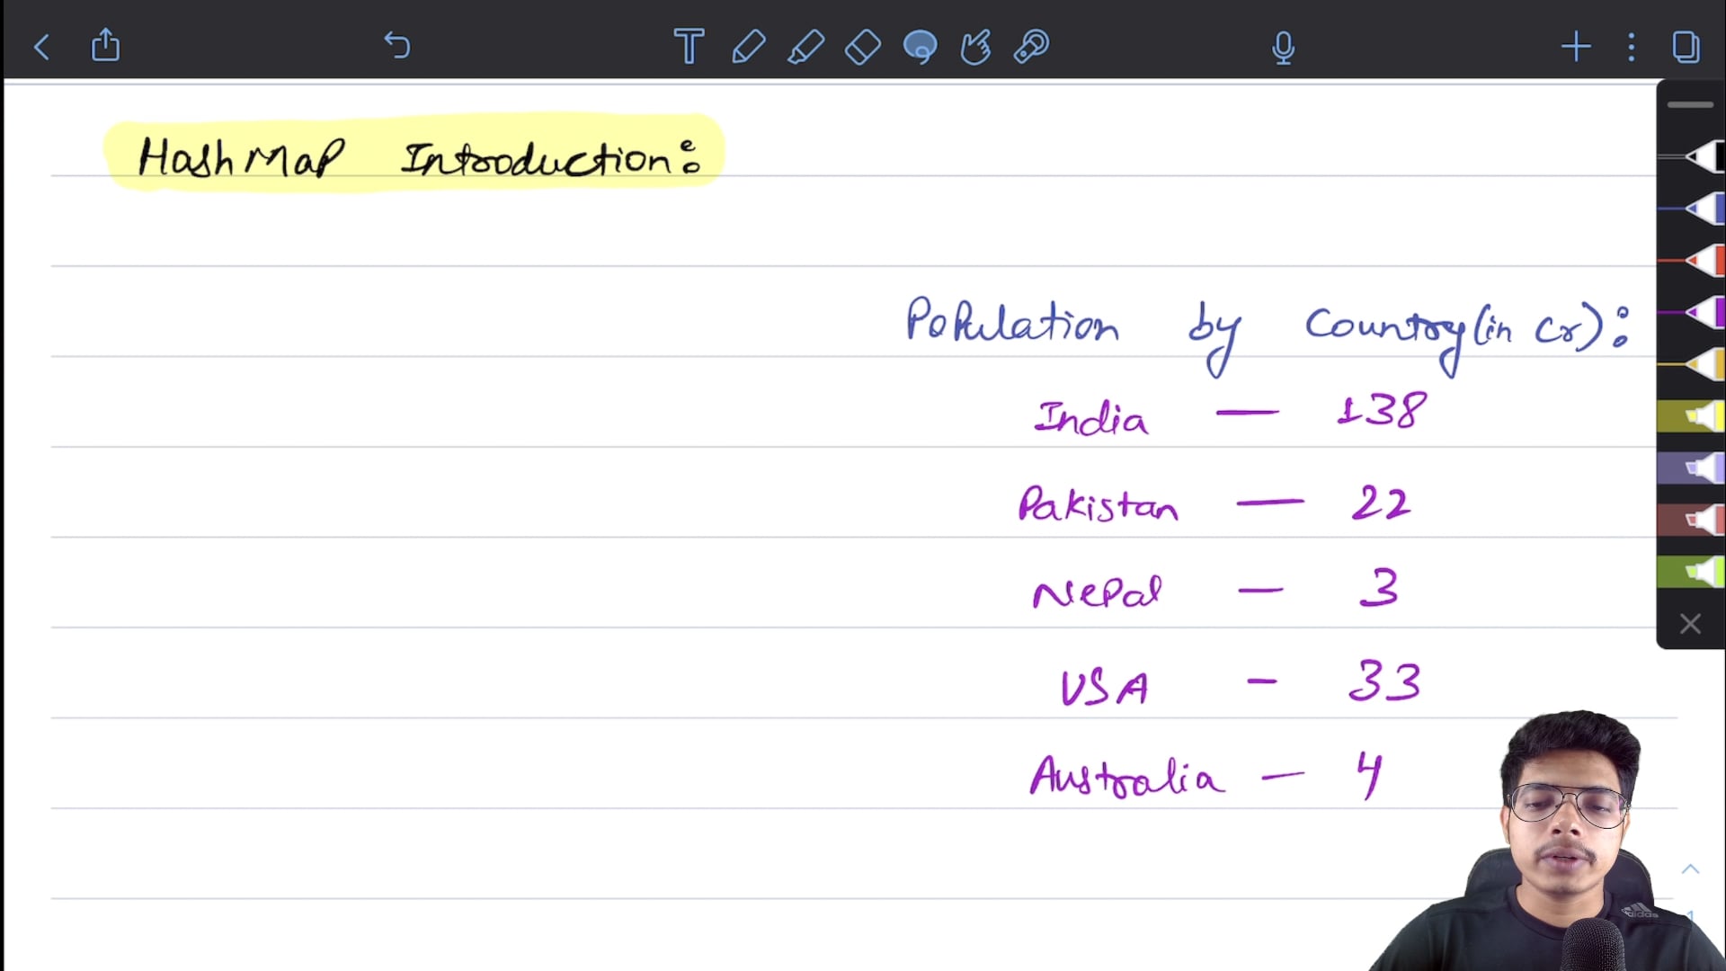
Task: Select the Microphone recording tool
Action: coord(1283,46)
